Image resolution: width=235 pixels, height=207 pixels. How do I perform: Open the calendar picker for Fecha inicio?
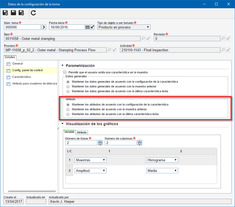click(87, 27)
